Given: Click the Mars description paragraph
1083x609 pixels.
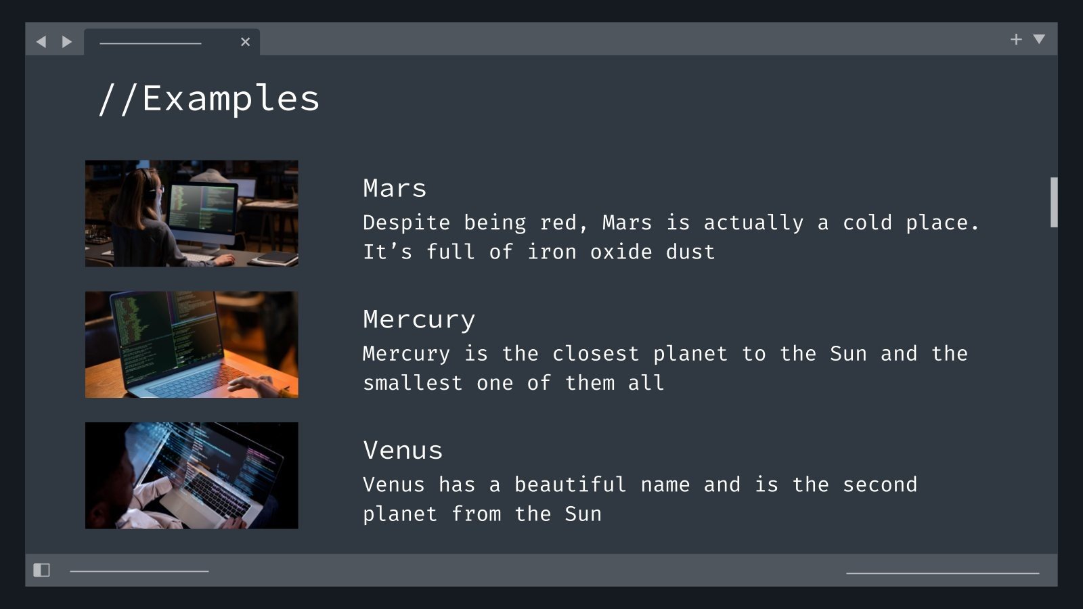Looking at the screenshot, I should (x=671, y=237).
